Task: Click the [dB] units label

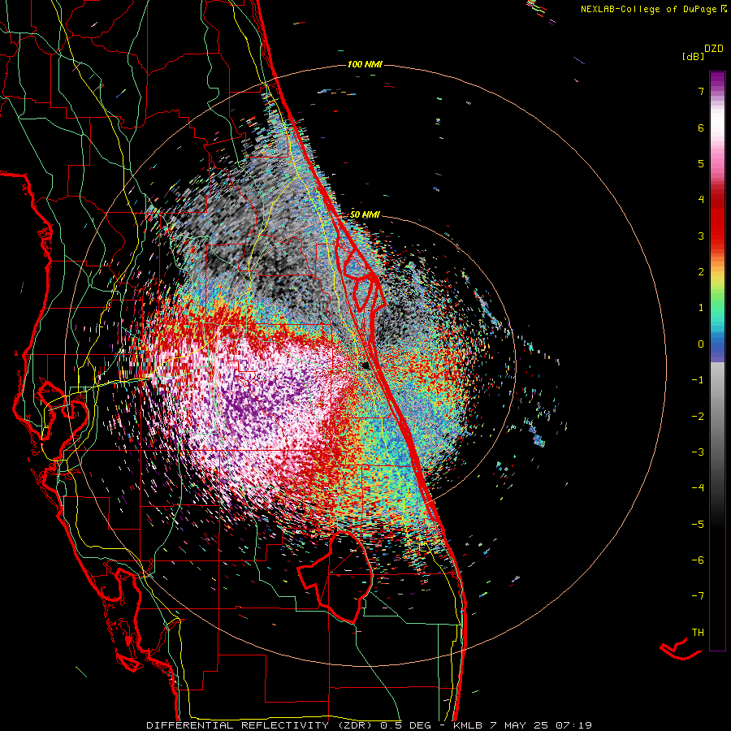Action: coord(693,57)
